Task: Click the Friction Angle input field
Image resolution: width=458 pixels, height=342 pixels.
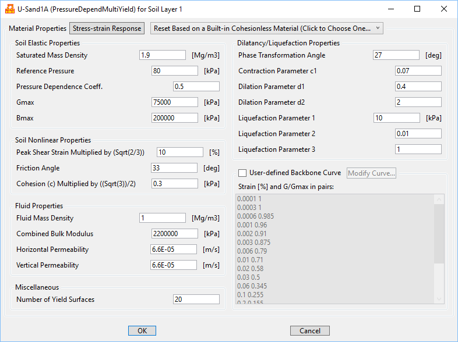Action: click(174, 168)
